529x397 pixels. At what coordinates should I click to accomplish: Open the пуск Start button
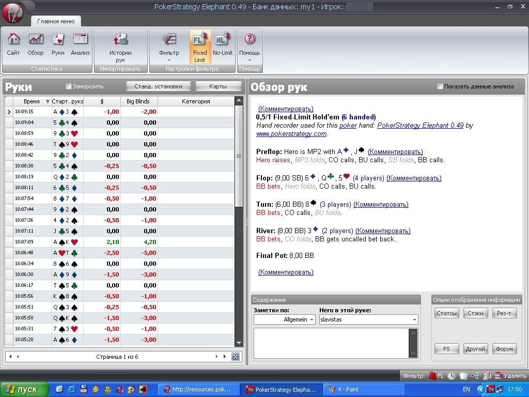(24, 389)
